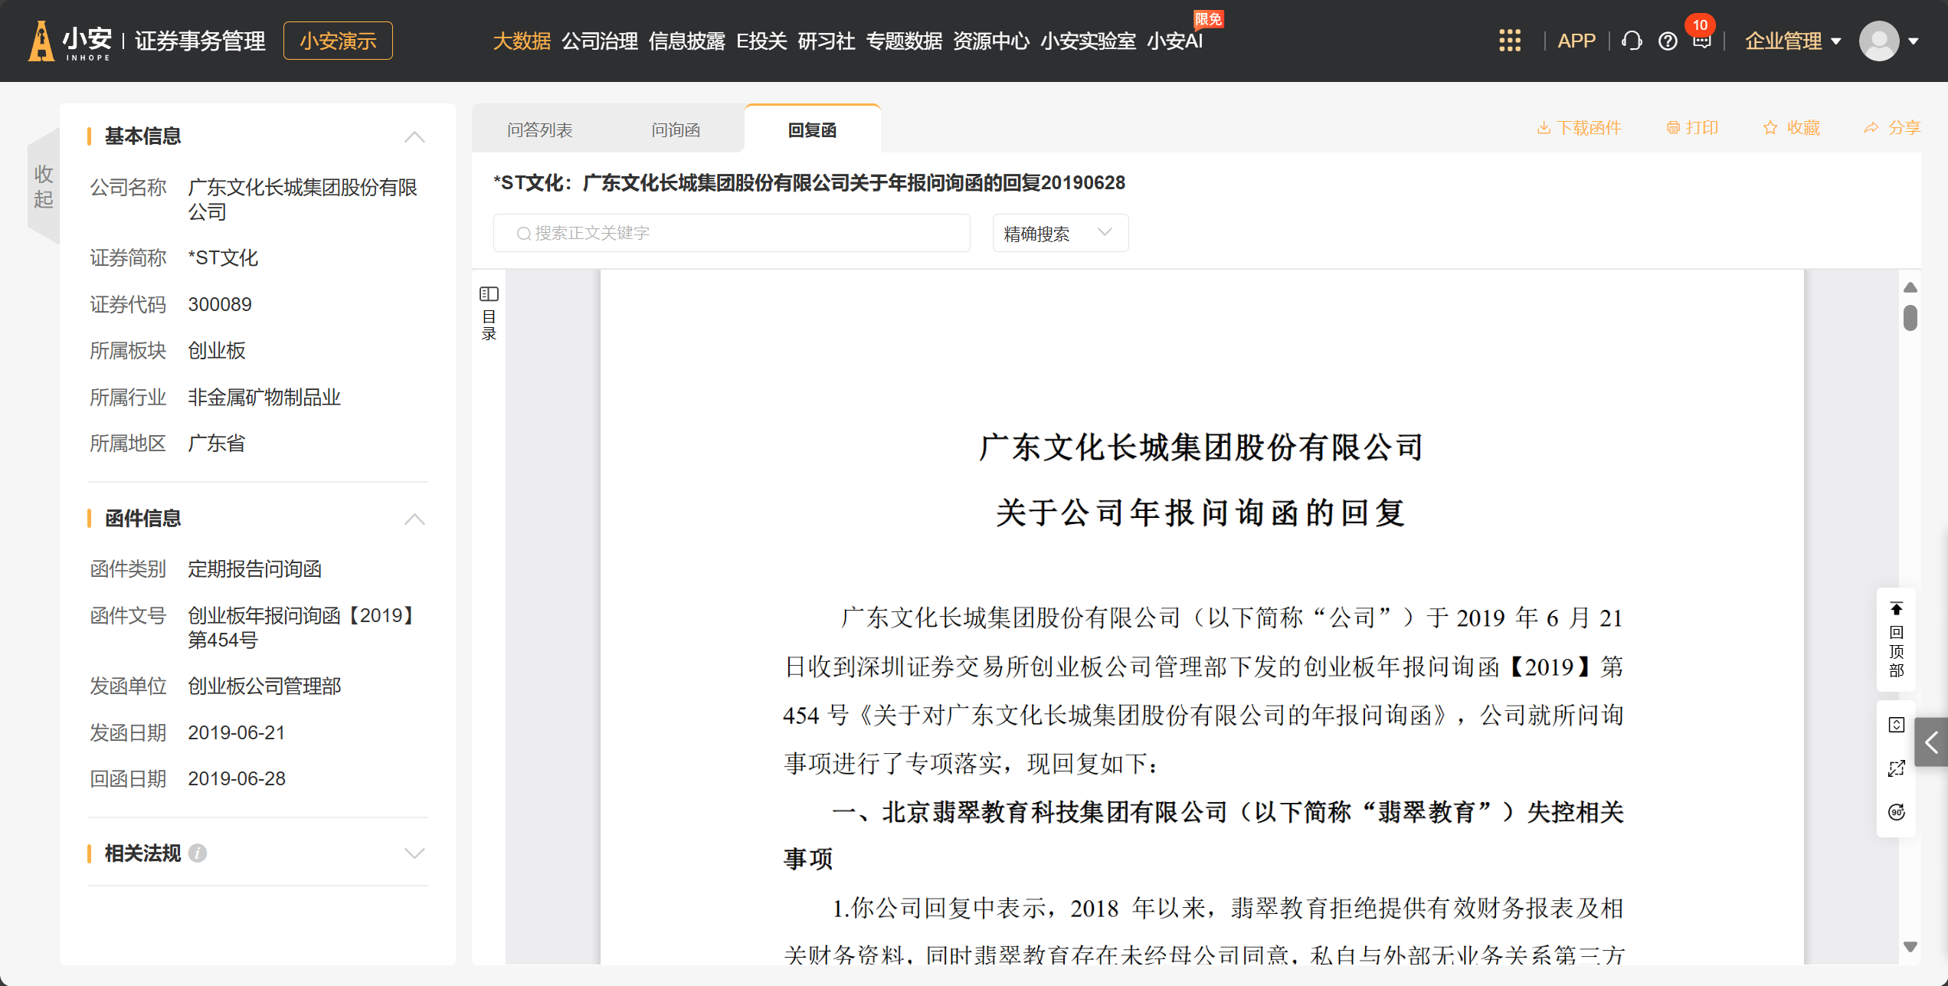Image resolution: width=1948 pixels, height=986 pixels.
Task: Click the 回顶部 back to top button
Action: point(1896,640)
